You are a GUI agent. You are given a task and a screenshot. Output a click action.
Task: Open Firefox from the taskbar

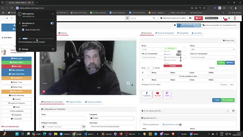pos(121,134)
